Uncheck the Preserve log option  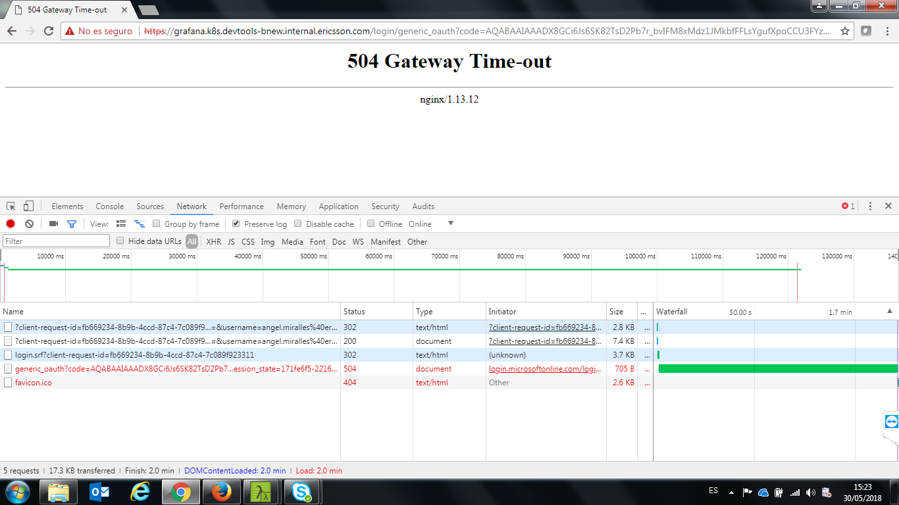click(x=236, y=224)
